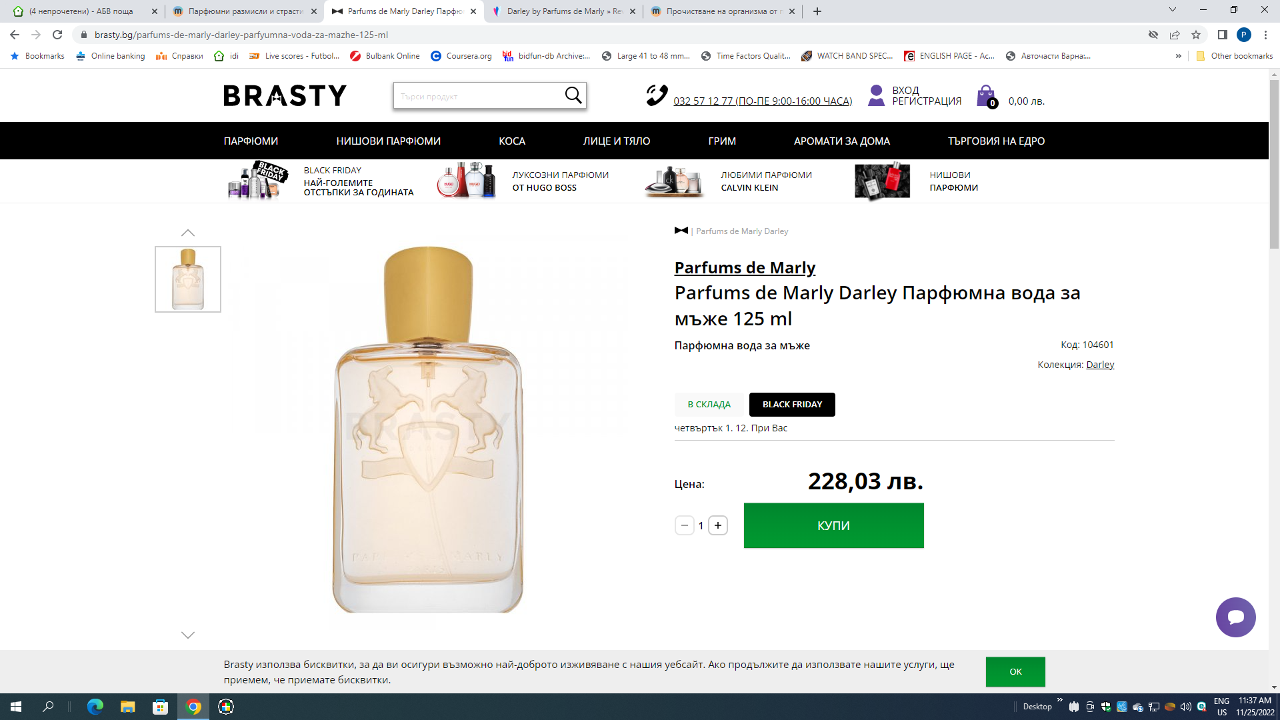This screenshot has width=1280, height=720.
Task: Expand the hidden bookmarks overflow chevron
Action: 1179,56
